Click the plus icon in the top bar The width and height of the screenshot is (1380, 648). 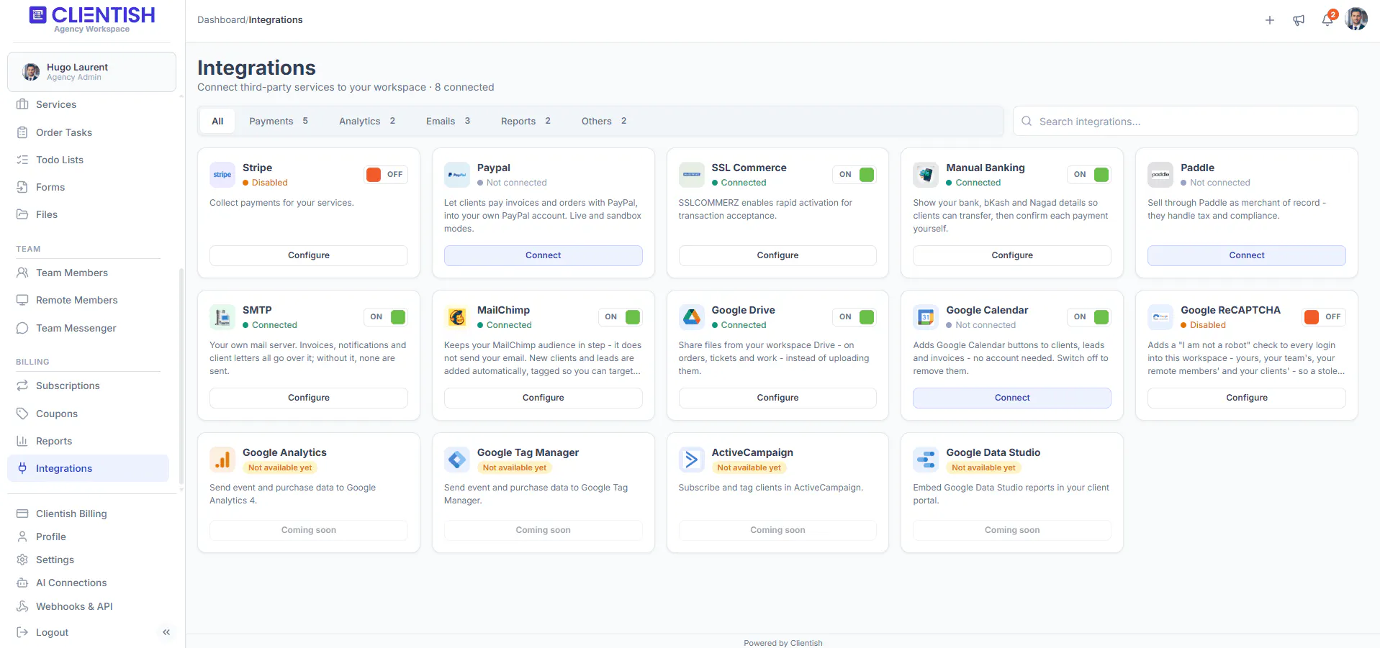click(x=1270, y=20)
